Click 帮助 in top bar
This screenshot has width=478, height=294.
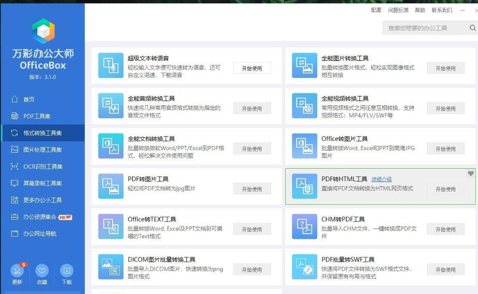pyautogui.click(x=420, y=10)
